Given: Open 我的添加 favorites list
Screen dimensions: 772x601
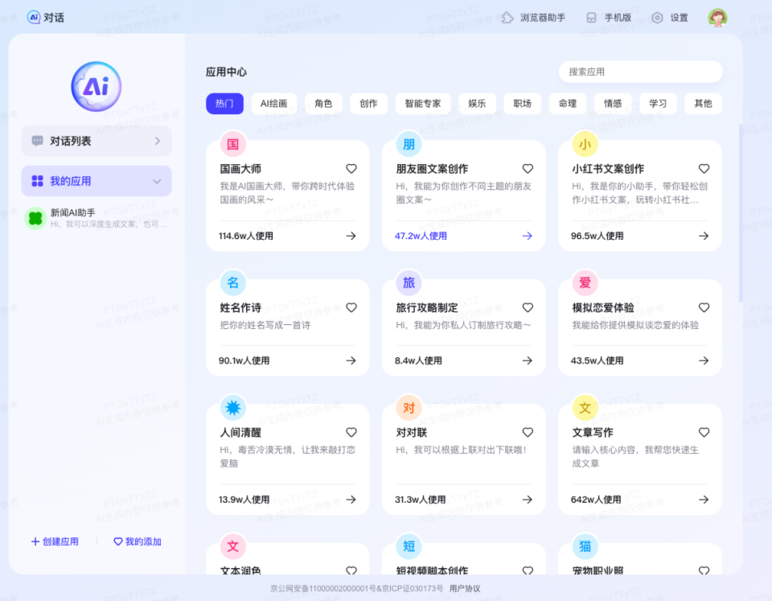Looking at the screenshot, I should [x=138, y=541].
